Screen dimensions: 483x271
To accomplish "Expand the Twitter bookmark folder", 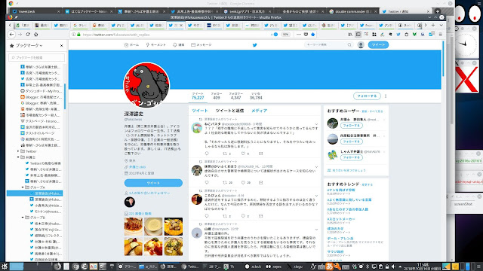I will 18,151.
